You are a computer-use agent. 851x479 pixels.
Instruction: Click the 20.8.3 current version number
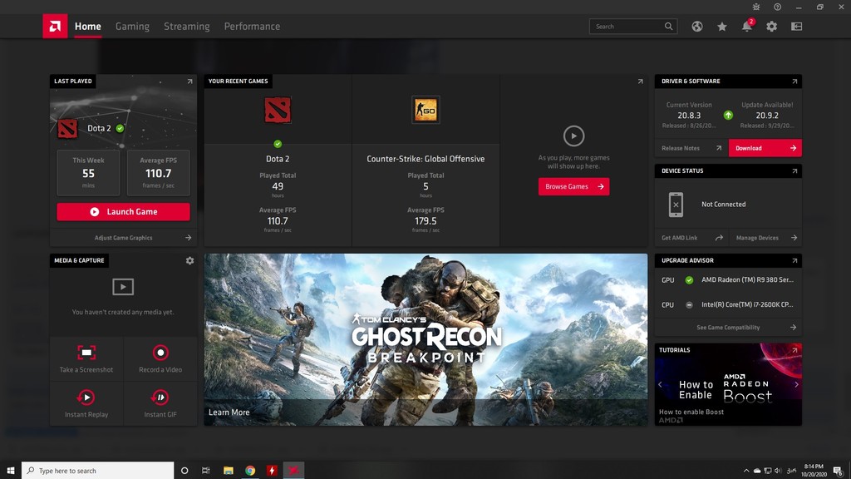tap(689, 115)
